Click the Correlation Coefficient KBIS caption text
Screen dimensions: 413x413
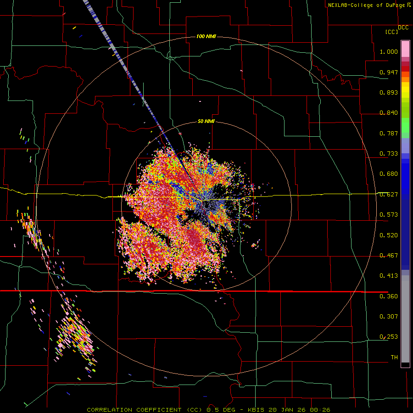click(208, 410)
